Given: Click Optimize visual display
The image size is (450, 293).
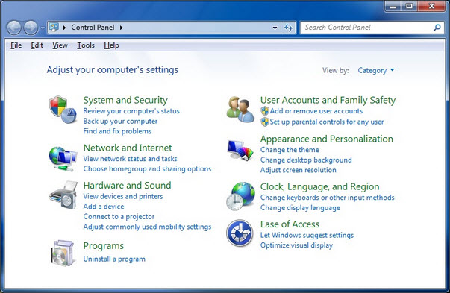Looking at the screenshot, I should 296,245.
